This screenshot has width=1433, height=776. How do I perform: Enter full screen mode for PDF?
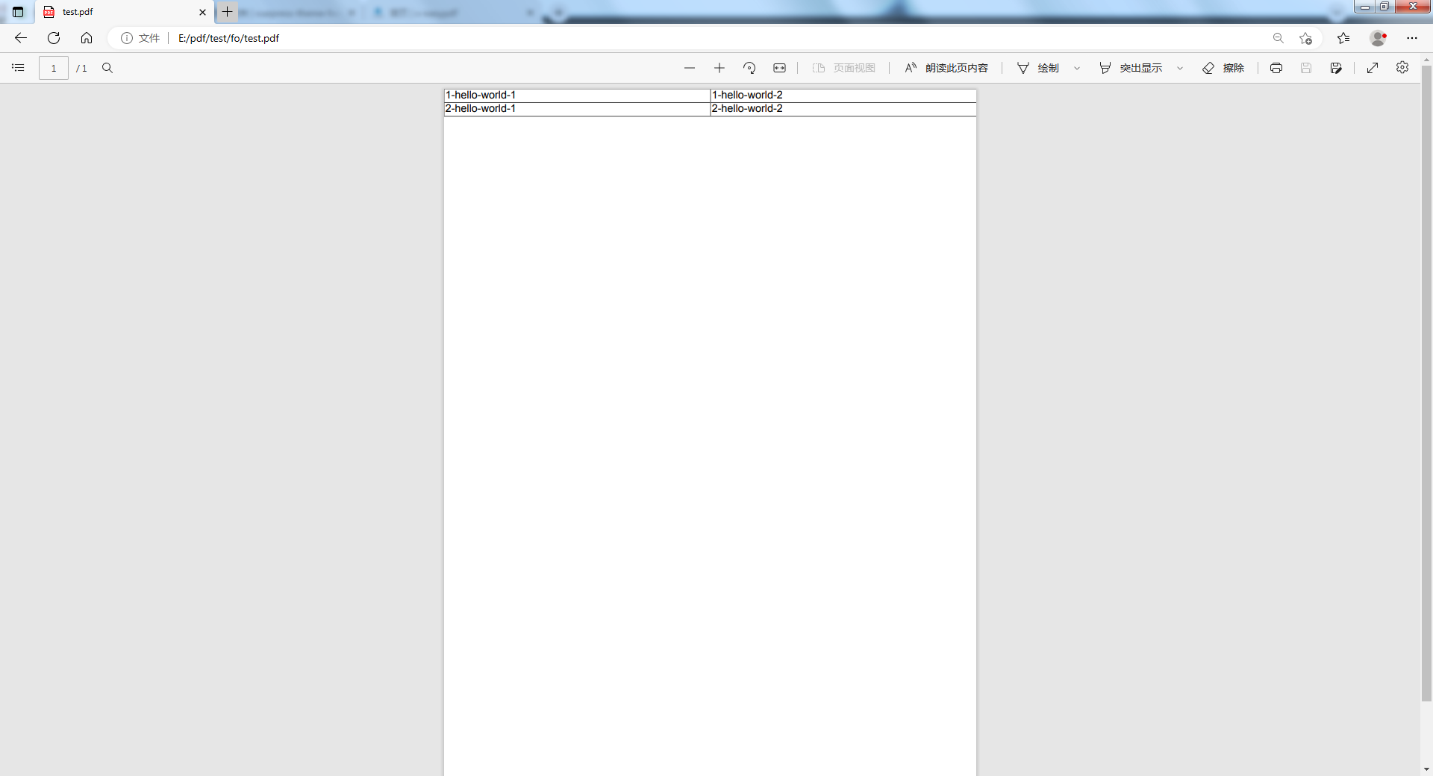(1373, 68)
